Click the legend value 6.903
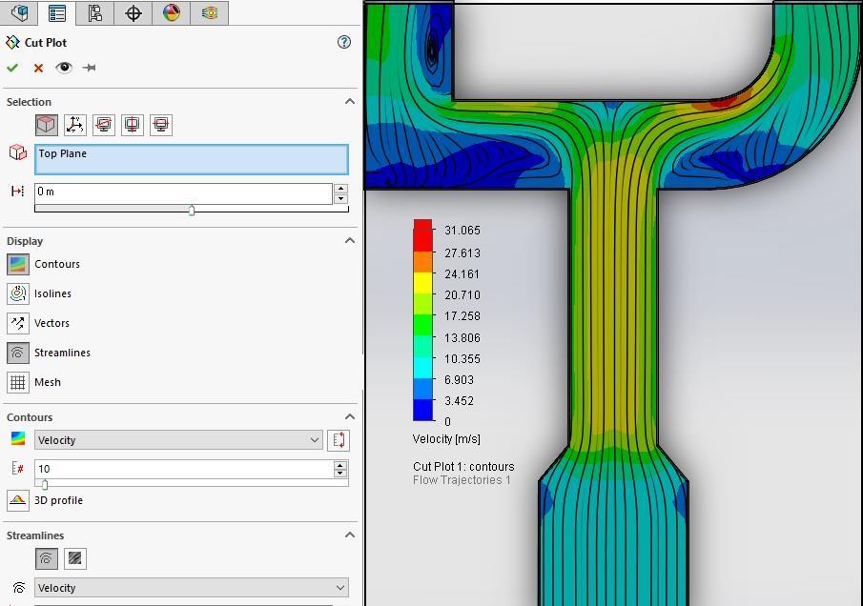This screenshot has height=606, width=863. (459, 380)
